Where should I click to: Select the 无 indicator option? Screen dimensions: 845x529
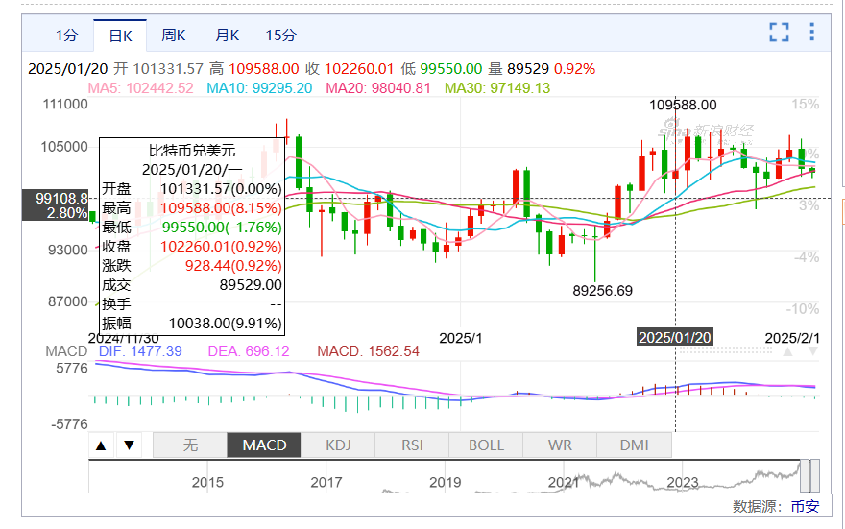(190, 445)
